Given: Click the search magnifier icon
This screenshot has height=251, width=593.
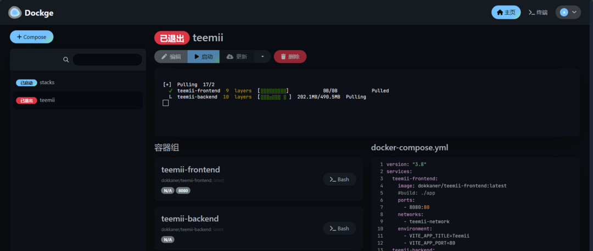Looking at the screenshot, I should point(66,60).
